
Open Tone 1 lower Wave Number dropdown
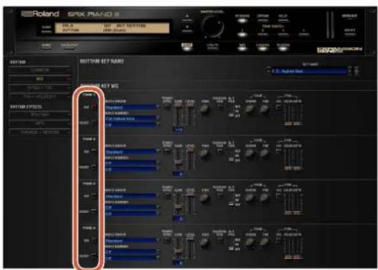click(133, 125)
